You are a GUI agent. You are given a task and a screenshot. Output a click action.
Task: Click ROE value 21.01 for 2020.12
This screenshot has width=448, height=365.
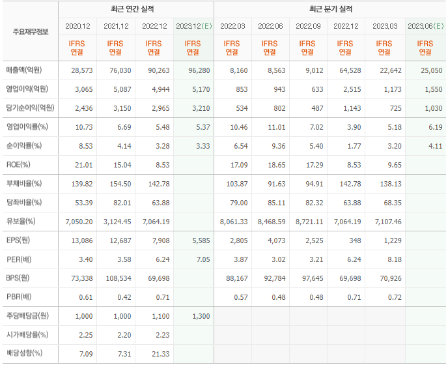coord(84,165)
